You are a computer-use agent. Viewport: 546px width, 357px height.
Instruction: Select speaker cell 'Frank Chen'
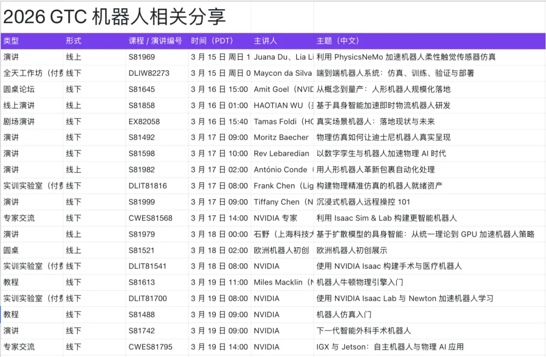coord(284,186)
